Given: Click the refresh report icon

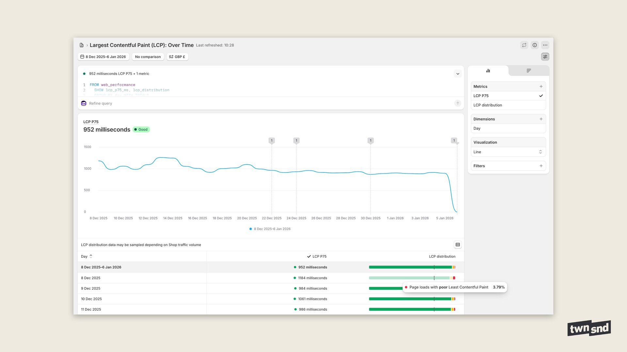Looking at the screenshot, I should click(x=524, y=45).
